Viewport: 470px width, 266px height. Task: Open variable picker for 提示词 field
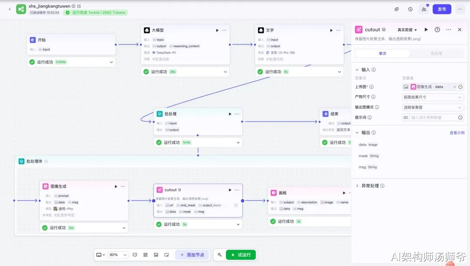[x=460, y=118]
